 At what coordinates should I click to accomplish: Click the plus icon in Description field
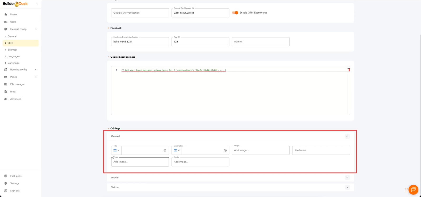pos(225,150)
